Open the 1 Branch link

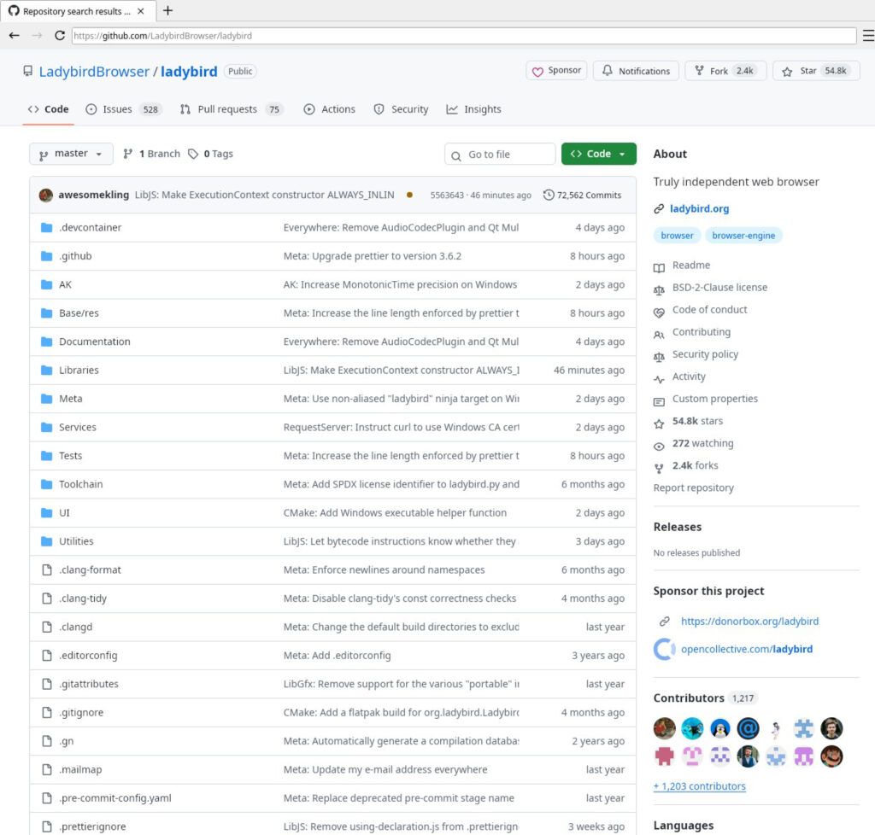point(152,154)
